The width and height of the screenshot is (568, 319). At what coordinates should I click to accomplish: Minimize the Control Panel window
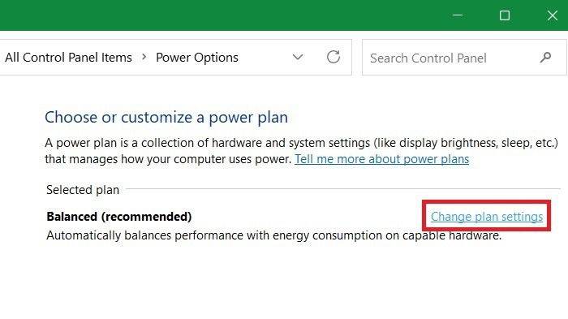click(458, 15)
